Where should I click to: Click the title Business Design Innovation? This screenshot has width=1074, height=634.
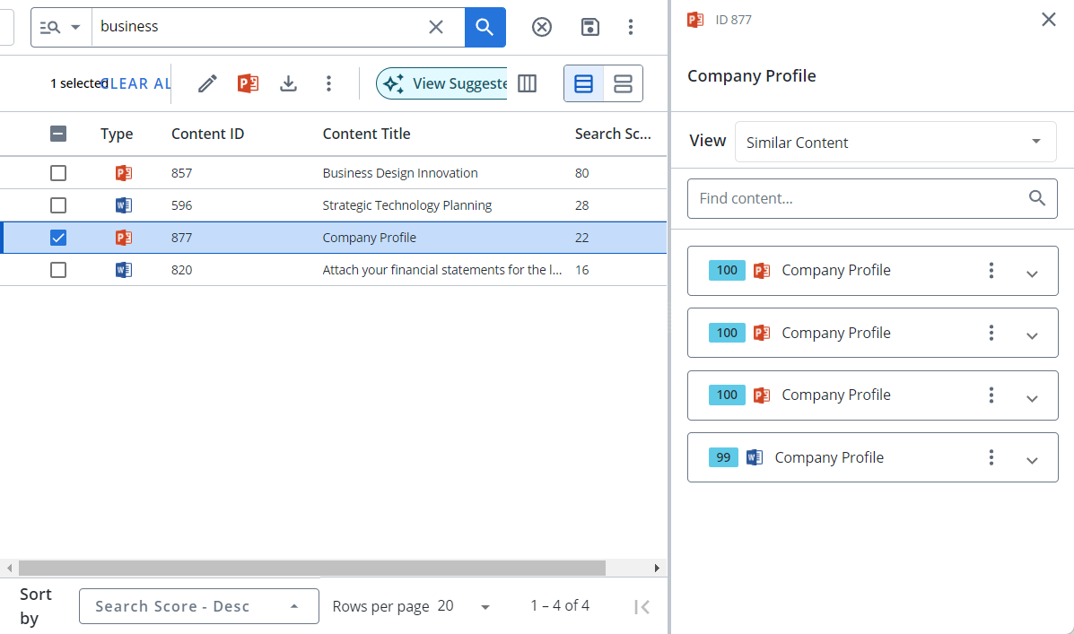click(400, 173)
